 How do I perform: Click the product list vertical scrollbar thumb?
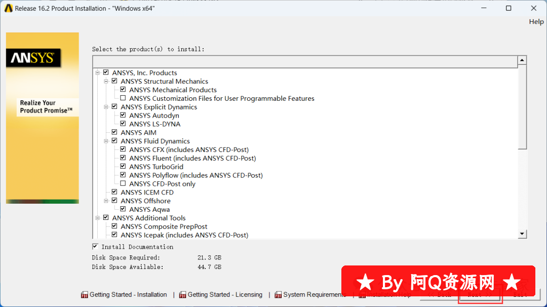click(522, 107)
